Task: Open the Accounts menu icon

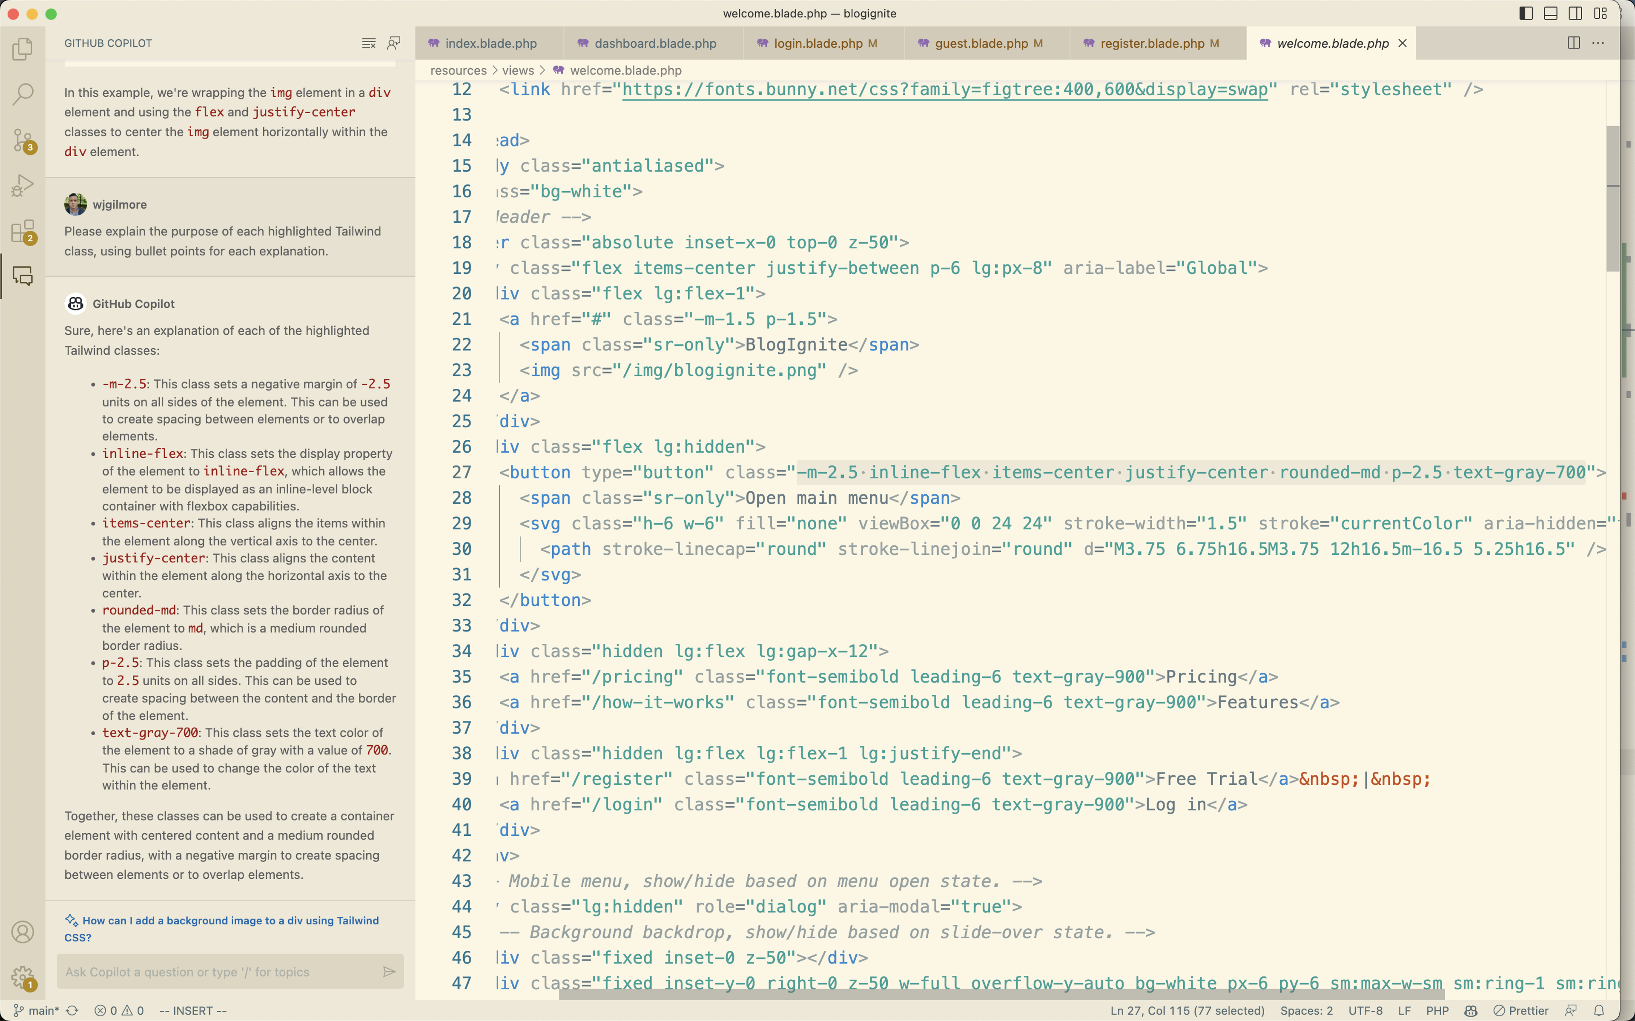Action: 22,932
